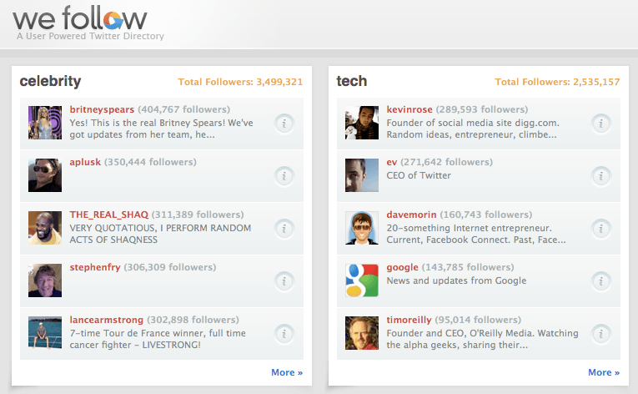Click the tech category heading
638x394 pixels.
pos(352,81)
